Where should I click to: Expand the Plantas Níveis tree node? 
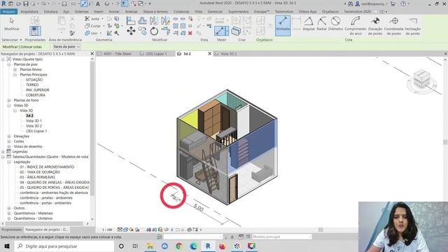[x=15, y=69]
